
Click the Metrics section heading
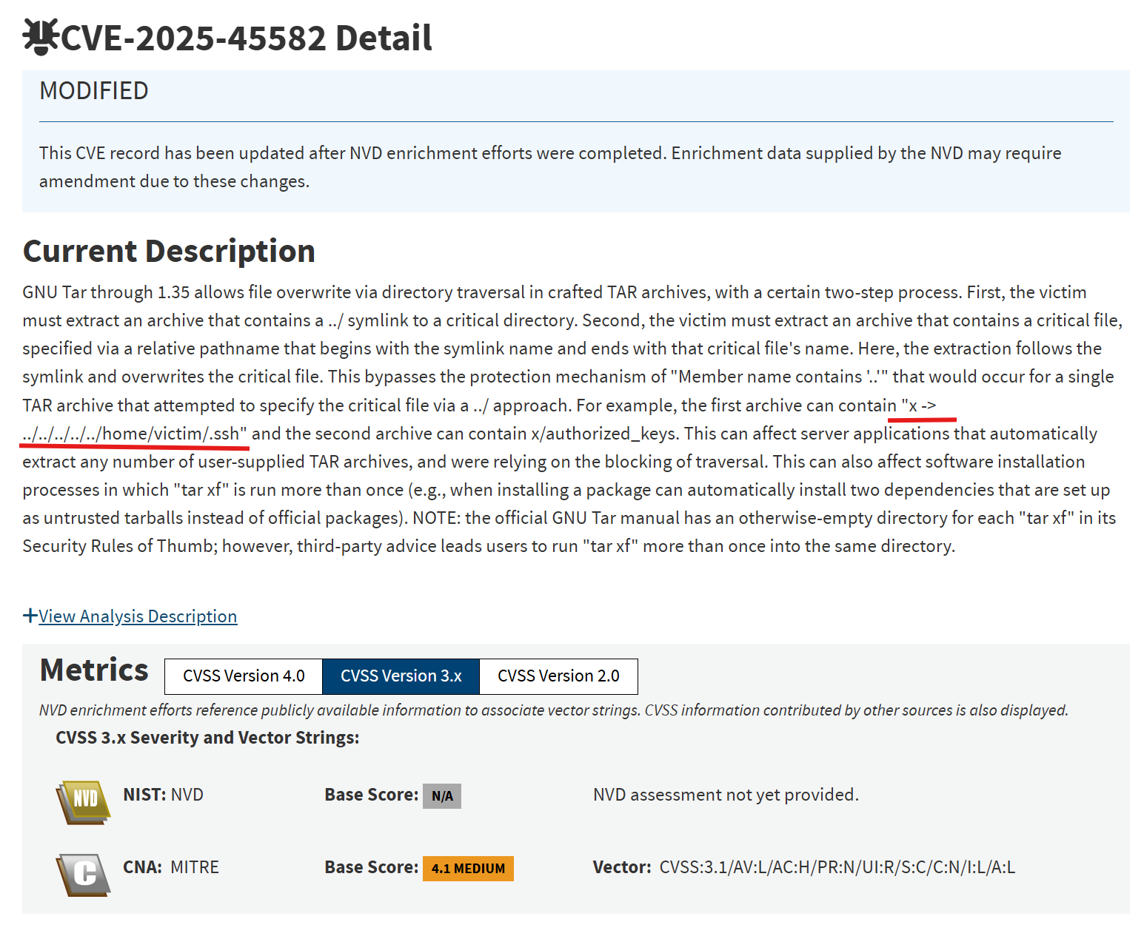tap(94, 670)
